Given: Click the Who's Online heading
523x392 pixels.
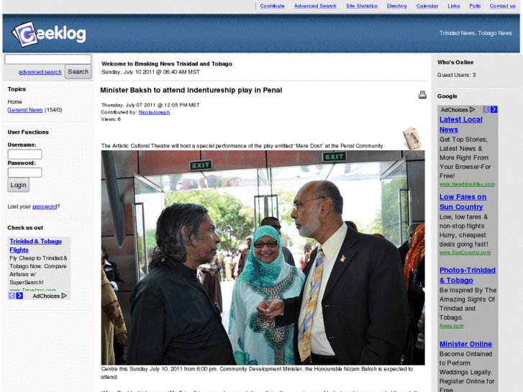Looking at the screenshot, I should coord(455,63).
